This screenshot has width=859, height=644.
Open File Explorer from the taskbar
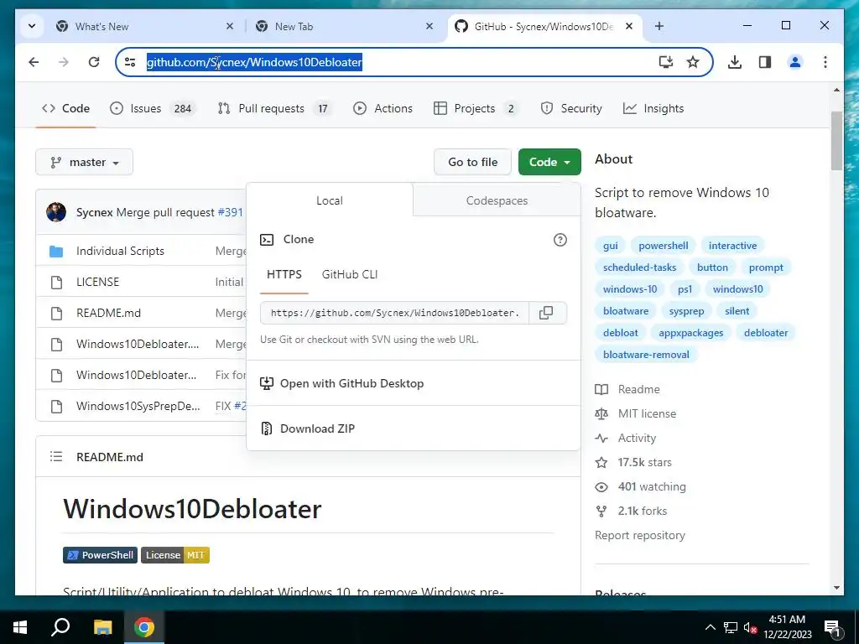102,627
